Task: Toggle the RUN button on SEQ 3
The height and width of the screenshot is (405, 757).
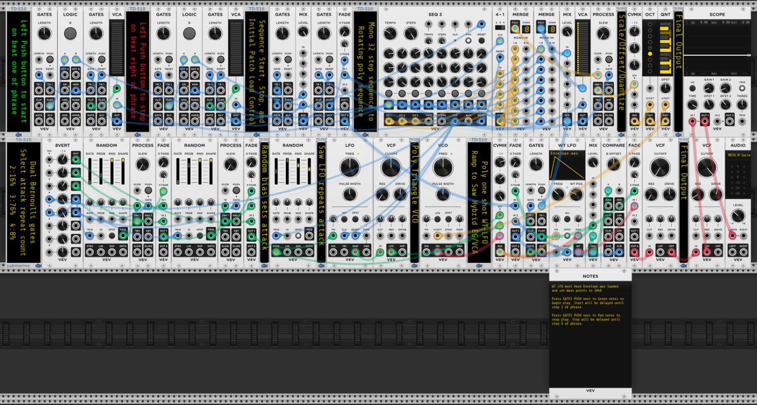Action: pyautogui.click(x=468, y=40)
